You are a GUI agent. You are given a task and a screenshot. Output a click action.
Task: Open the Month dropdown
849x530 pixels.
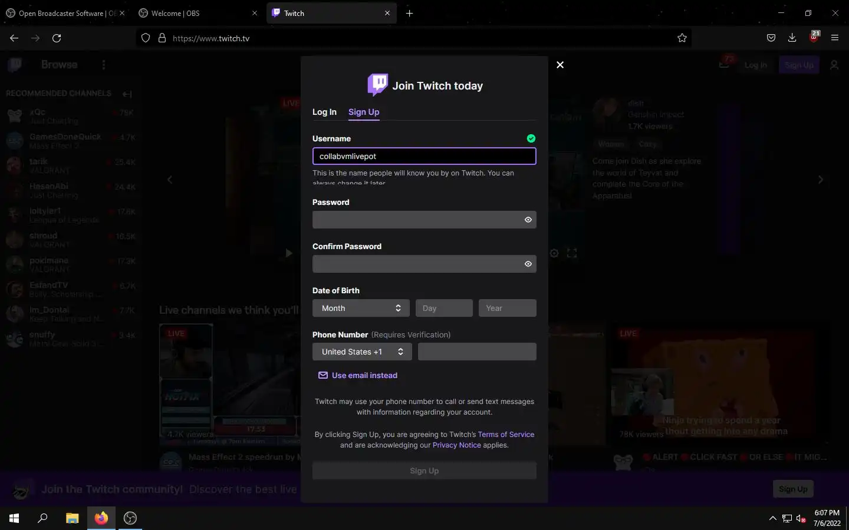[361, 308]
